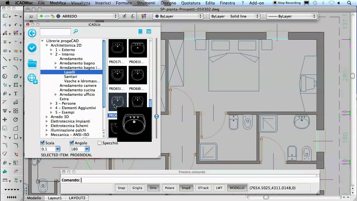
Task: Select the Mirror tool in left toolbar
Action: click(5, 111)
